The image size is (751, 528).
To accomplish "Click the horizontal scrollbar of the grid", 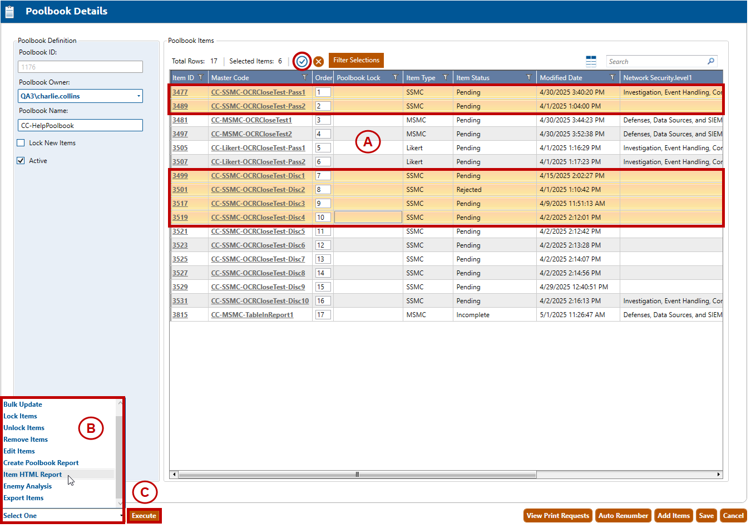I will [357, 475].
